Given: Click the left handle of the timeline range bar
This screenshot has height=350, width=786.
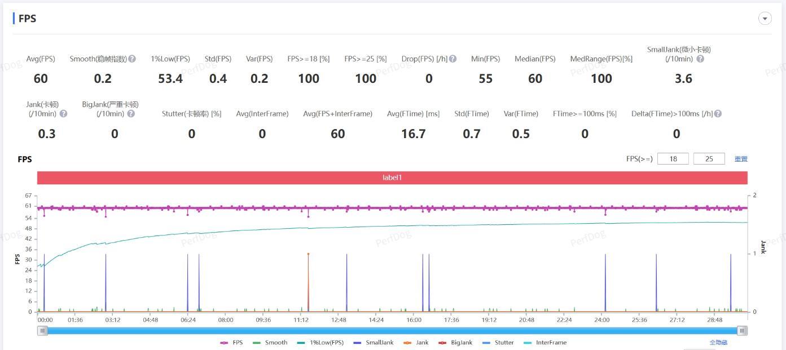Looking at the screenshot, I should tap(42, 331).
